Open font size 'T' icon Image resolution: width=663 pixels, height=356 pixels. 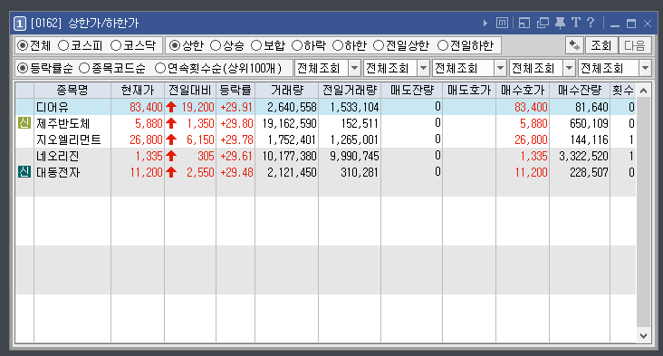[575, 23]
